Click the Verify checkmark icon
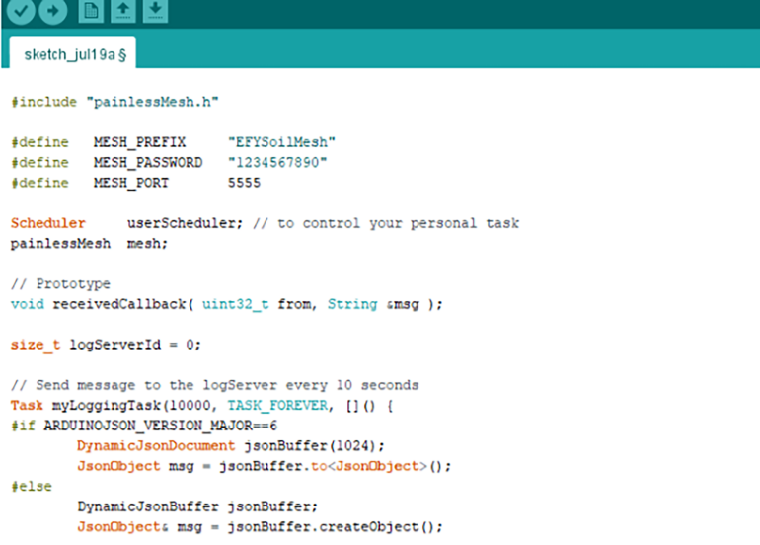Image resolution: width=760 pixels, height=545 pixels. pyautogui.click(x=21, y=10)
